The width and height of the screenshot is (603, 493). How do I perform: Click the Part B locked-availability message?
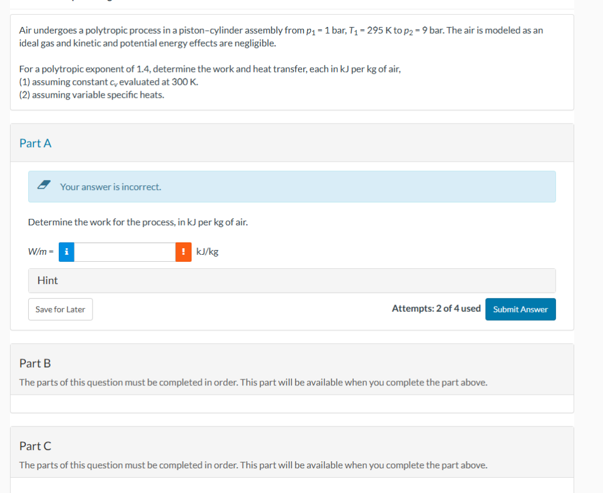pyautogui.click(x=253, y=382)
